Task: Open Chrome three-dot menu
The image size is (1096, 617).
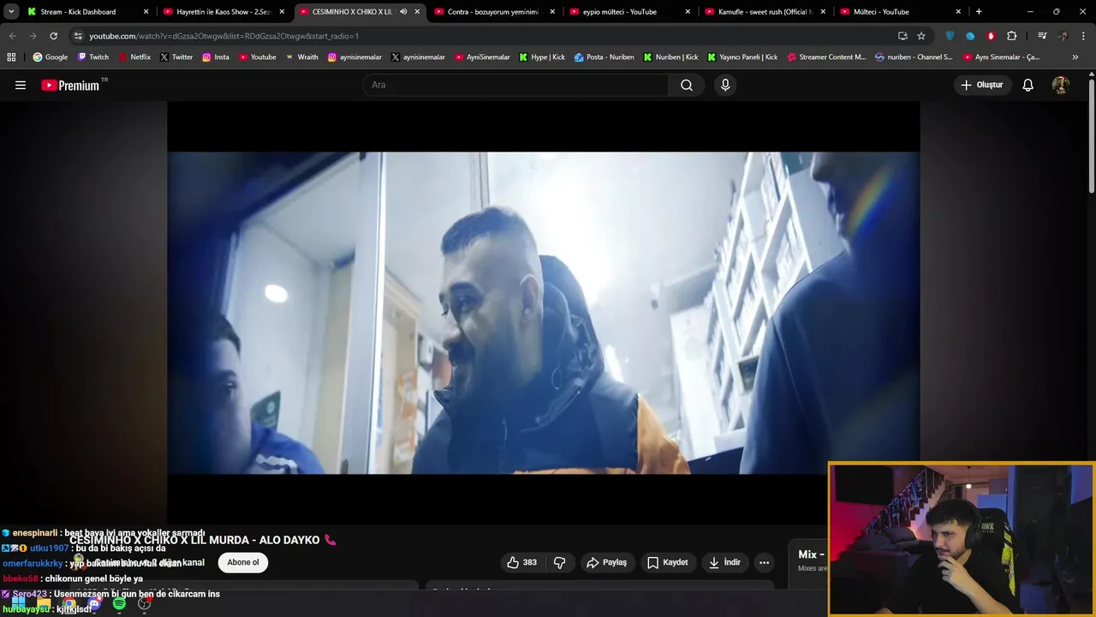Action: [1082, 36]
